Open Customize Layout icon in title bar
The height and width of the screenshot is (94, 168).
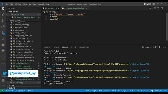[154, 4]
